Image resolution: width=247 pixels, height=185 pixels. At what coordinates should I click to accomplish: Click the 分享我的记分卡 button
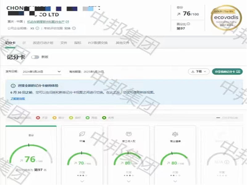(x=227, y=71)
